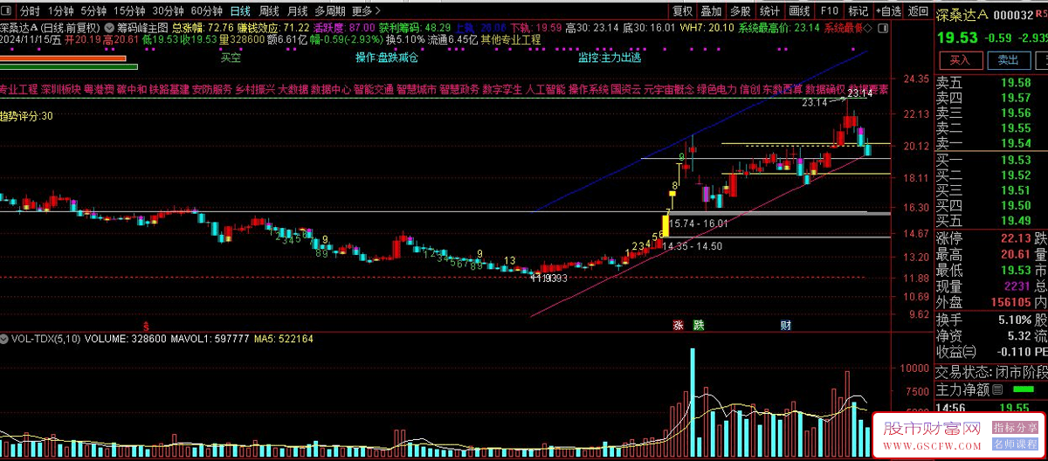1048x461 pixels.
Task: Click the 人工智能 concept tag
Action: pyautogui.click(x=544, y=89)
